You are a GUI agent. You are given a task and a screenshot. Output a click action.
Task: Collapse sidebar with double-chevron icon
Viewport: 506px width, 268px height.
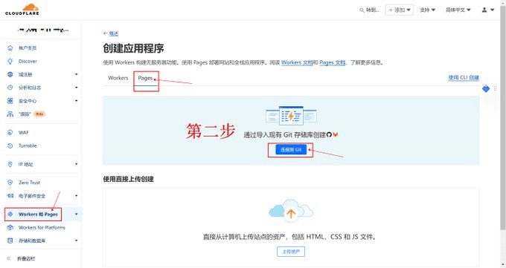click(x=9, y=258)
